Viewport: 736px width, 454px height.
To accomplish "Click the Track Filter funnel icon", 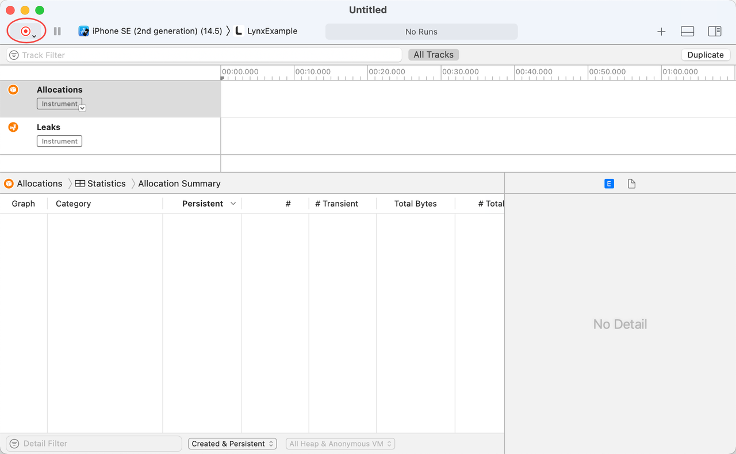I will pos(14,55).
